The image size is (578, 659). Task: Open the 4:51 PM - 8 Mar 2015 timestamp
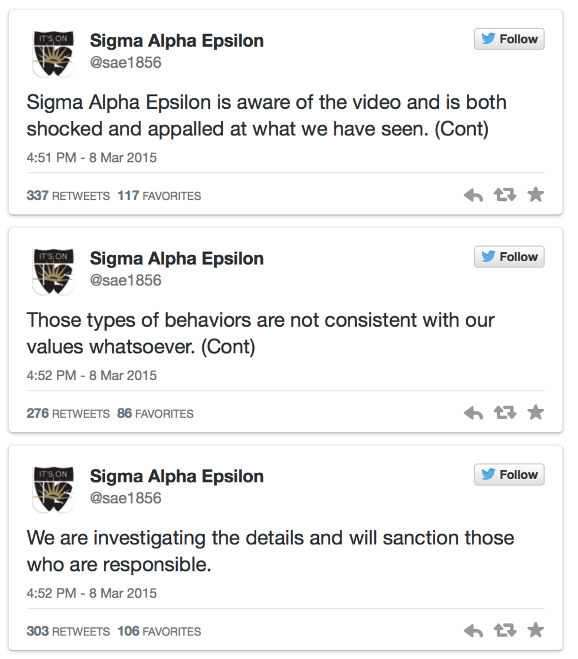(x=91, y=158)
